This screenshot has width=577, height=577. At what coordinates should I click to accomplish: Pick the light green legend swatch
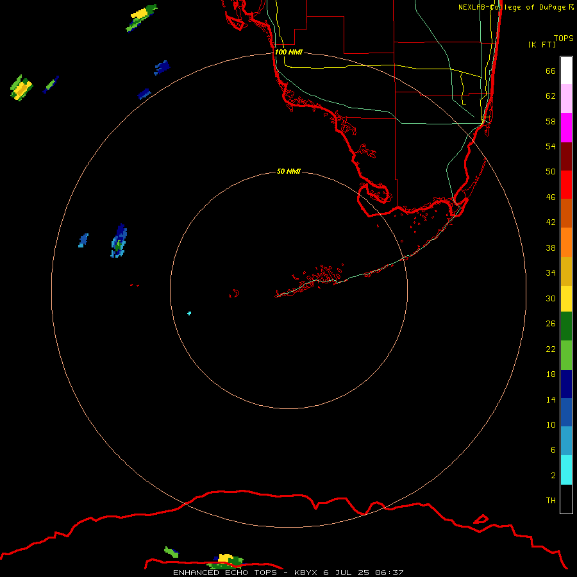pos(566,355)
